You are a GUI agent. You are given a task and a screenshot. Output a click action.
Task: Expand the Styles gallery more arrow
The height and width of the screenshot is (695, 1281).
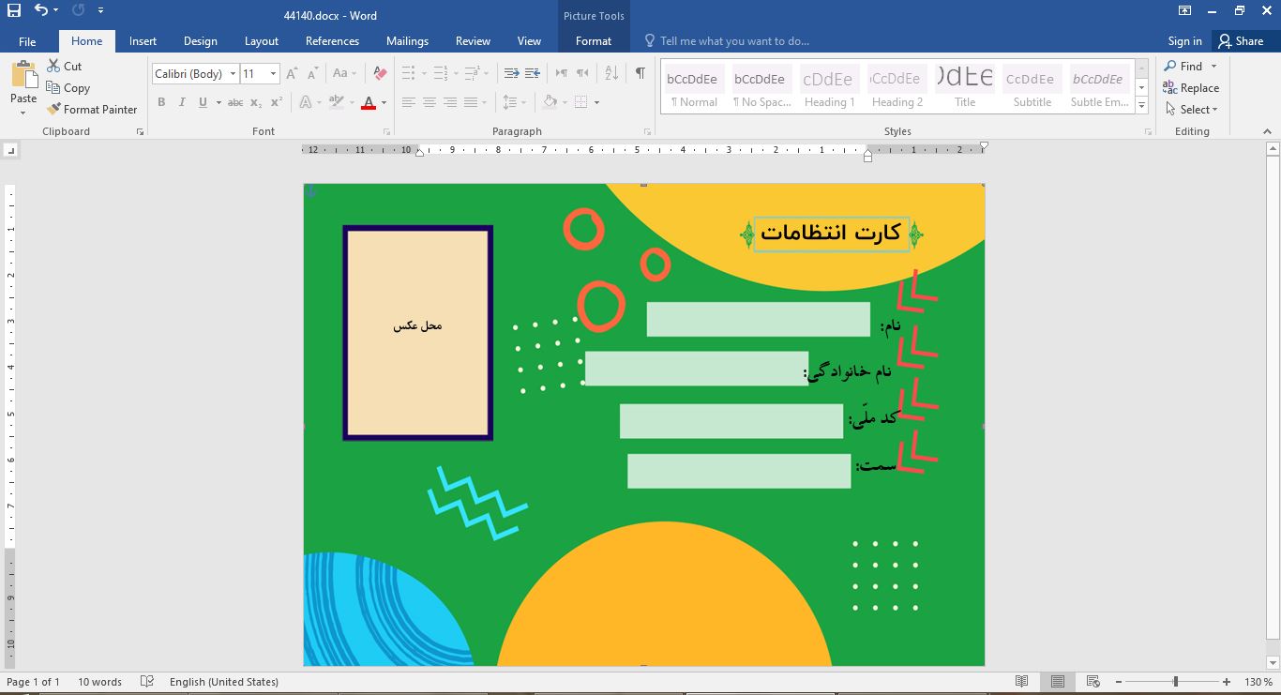point(1141,106)
